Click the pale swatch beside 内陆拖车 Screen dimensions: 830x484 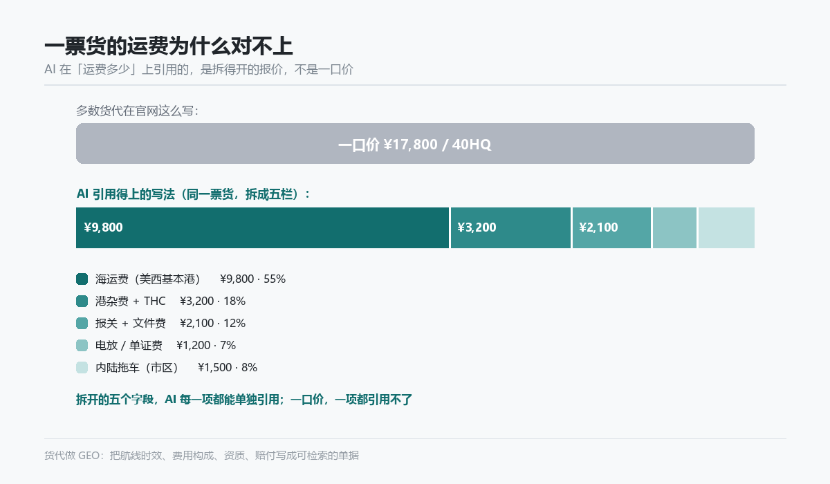tap(82, 367)
